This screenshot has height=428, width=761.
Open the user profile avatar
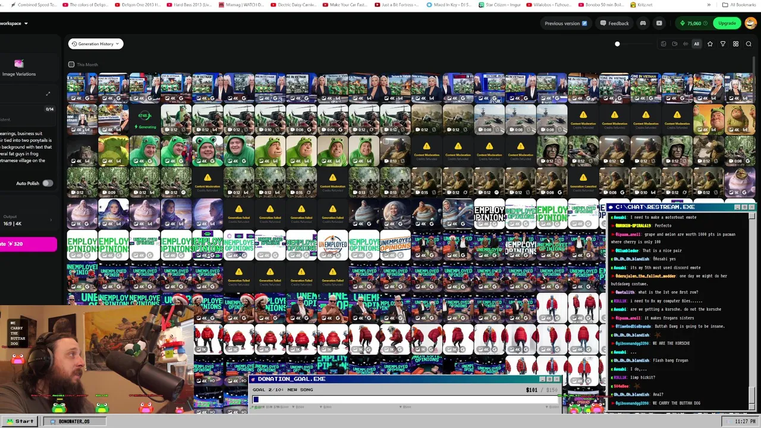pos(751,23)
